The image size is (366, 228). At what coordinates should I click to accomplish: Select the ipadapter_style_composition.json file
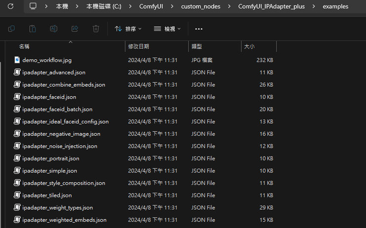(64, 183)
